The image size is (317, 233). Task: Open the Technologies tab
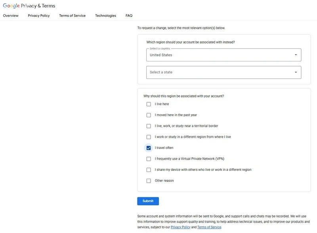click(105, 15)
